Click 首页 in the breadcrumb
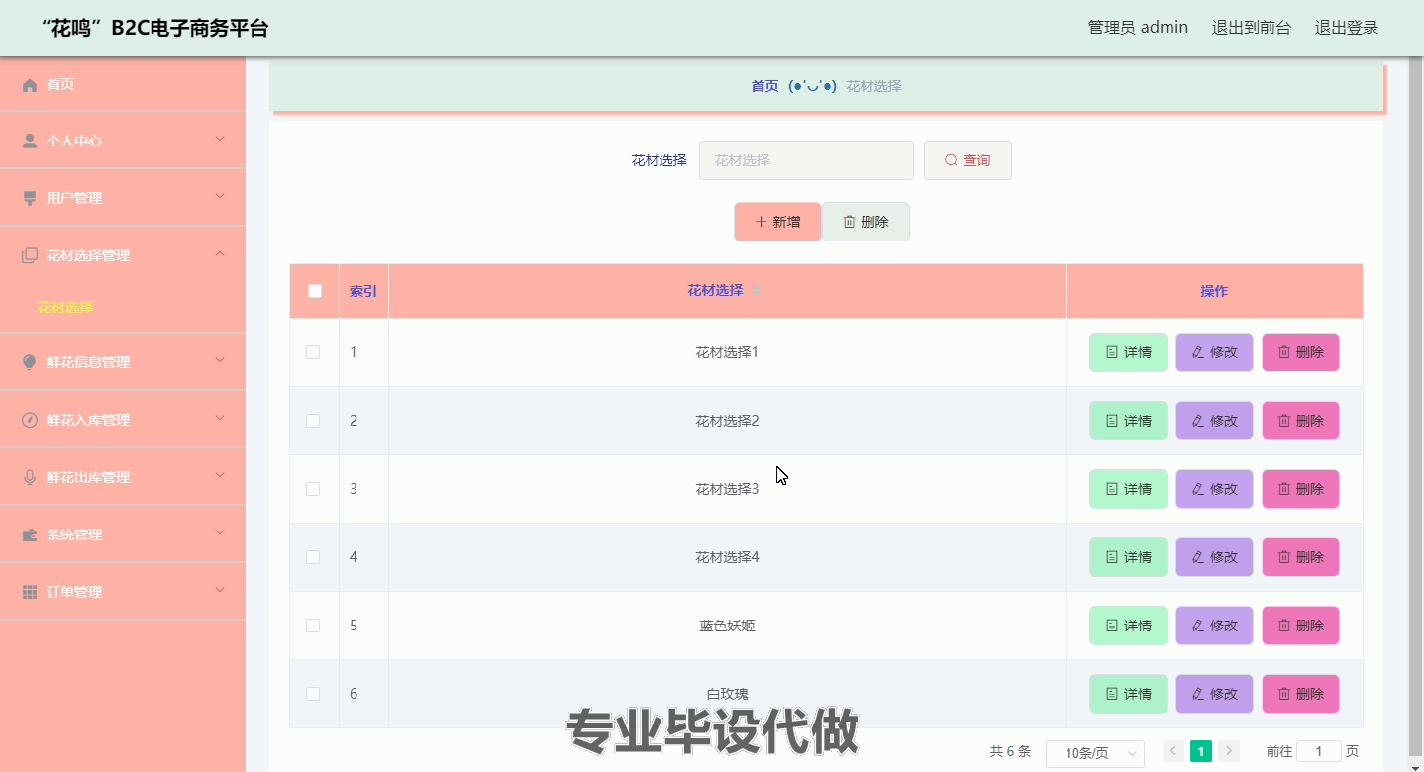This screenshot has height=772, width=1424. [764, 86]
